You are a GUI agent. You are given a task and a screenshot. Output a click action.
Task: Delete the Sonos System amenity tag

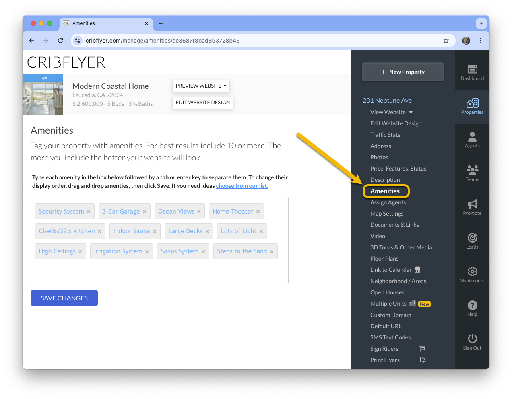coord(203,252)
